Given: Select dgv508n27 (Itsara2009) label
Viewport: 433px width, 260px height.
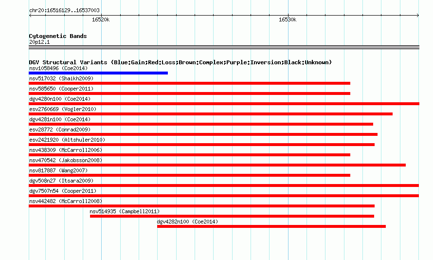Looking at the screenshot, I should point(61,181).
